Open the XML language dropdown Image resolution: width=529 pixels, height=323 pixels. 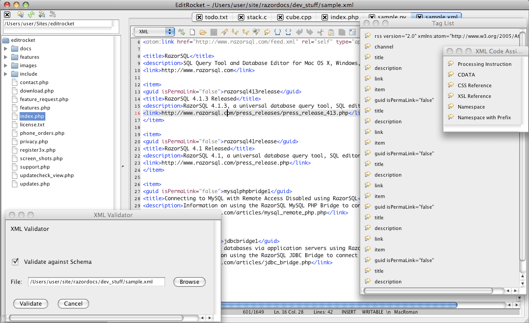[154, 32]
